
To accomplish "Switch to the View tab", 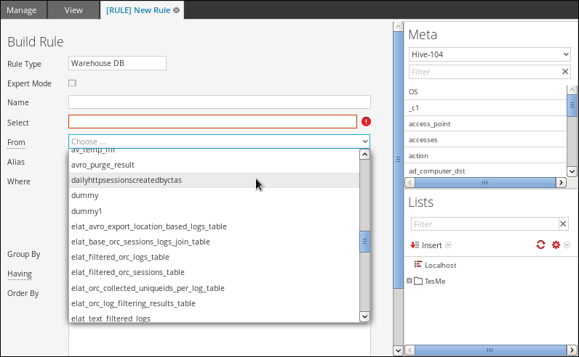I will (73, 10).
